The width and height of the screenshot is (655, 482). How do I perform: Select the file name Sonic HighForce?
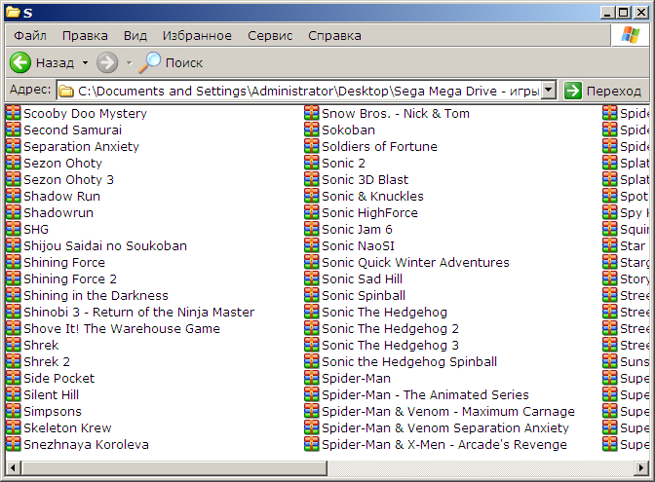[x=369, y=213]
